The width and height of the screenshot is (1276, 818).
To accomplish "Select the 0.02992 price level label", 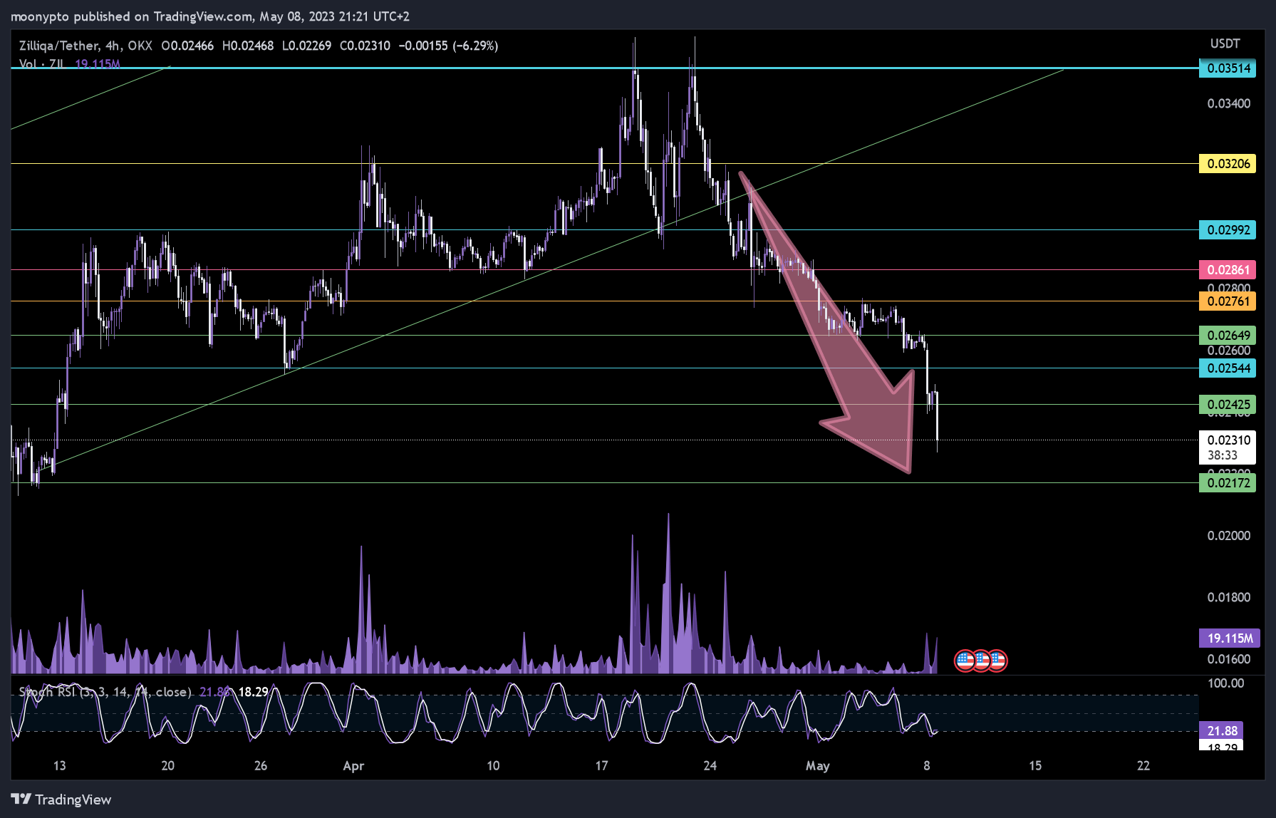I will 1228,230.
